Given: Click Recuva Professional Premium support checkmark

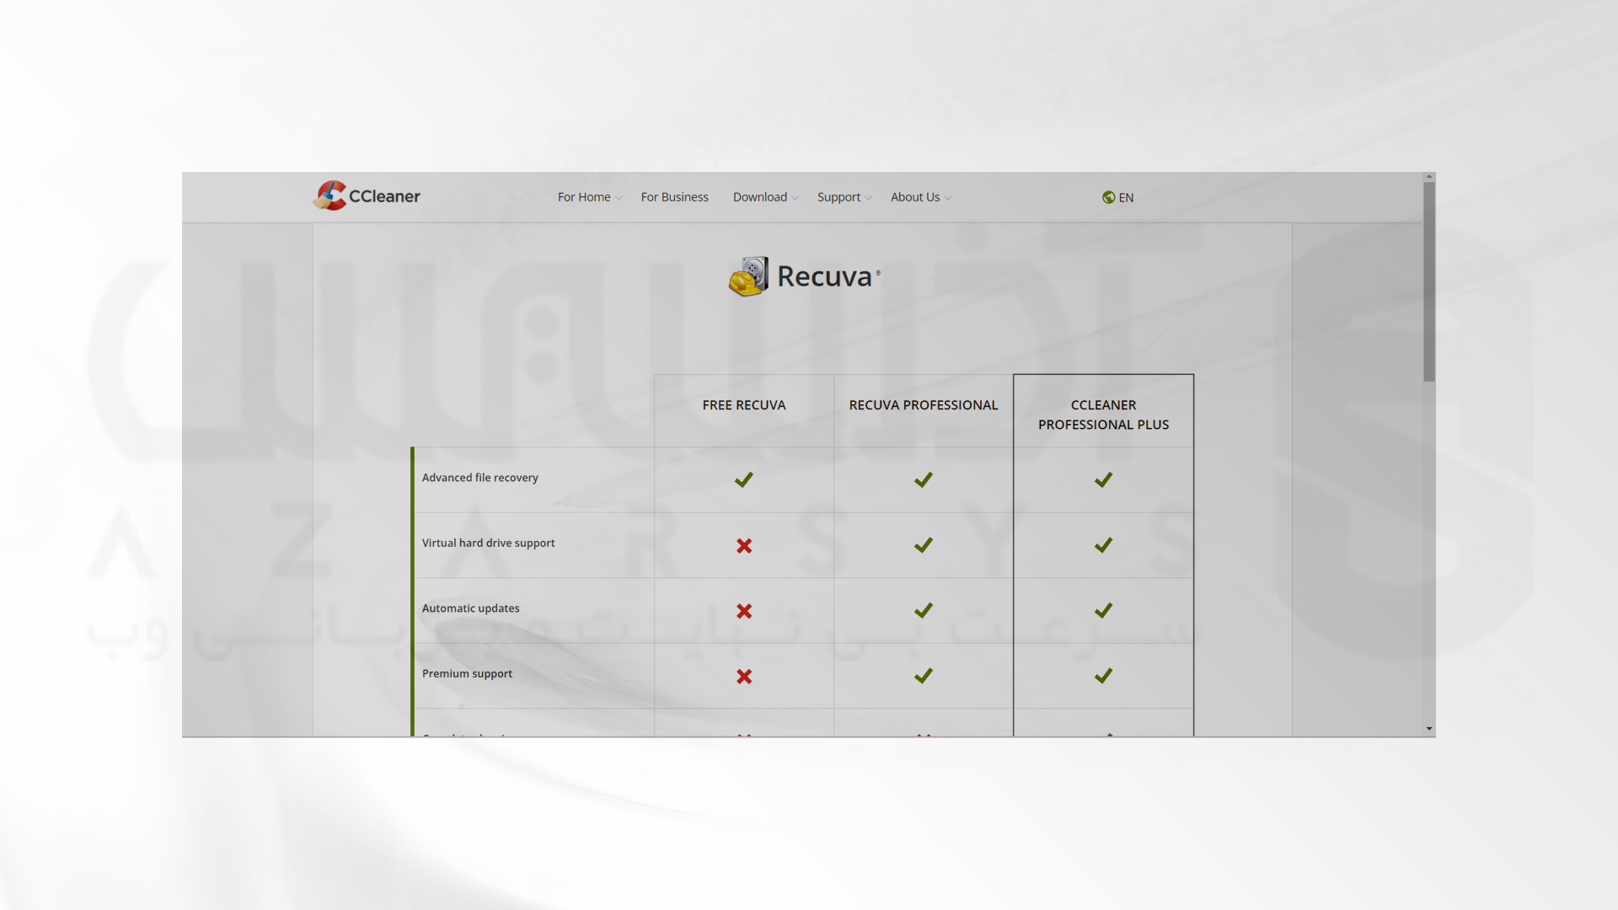Looking at the screenshot, I should [x=924, y=676].
